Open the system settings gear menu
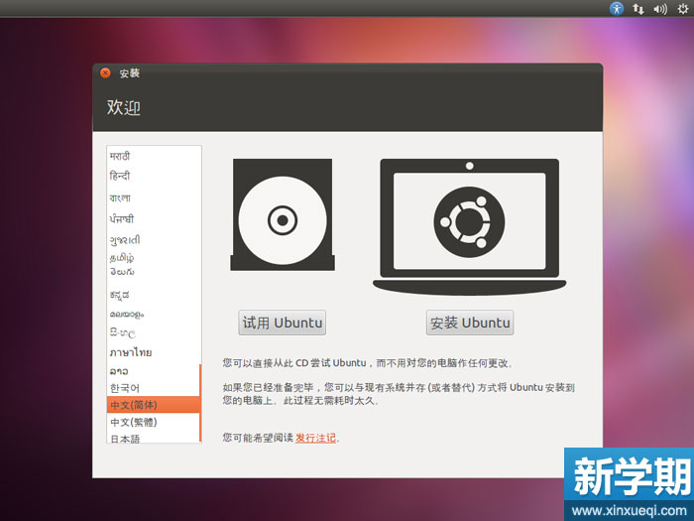Screen dimensions: 694x521 point(683,8)
